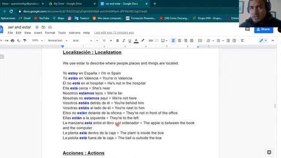This screenshot has width=281, height=158.
Task: Reload the page with refresh icon
Action: pos(11,11)
